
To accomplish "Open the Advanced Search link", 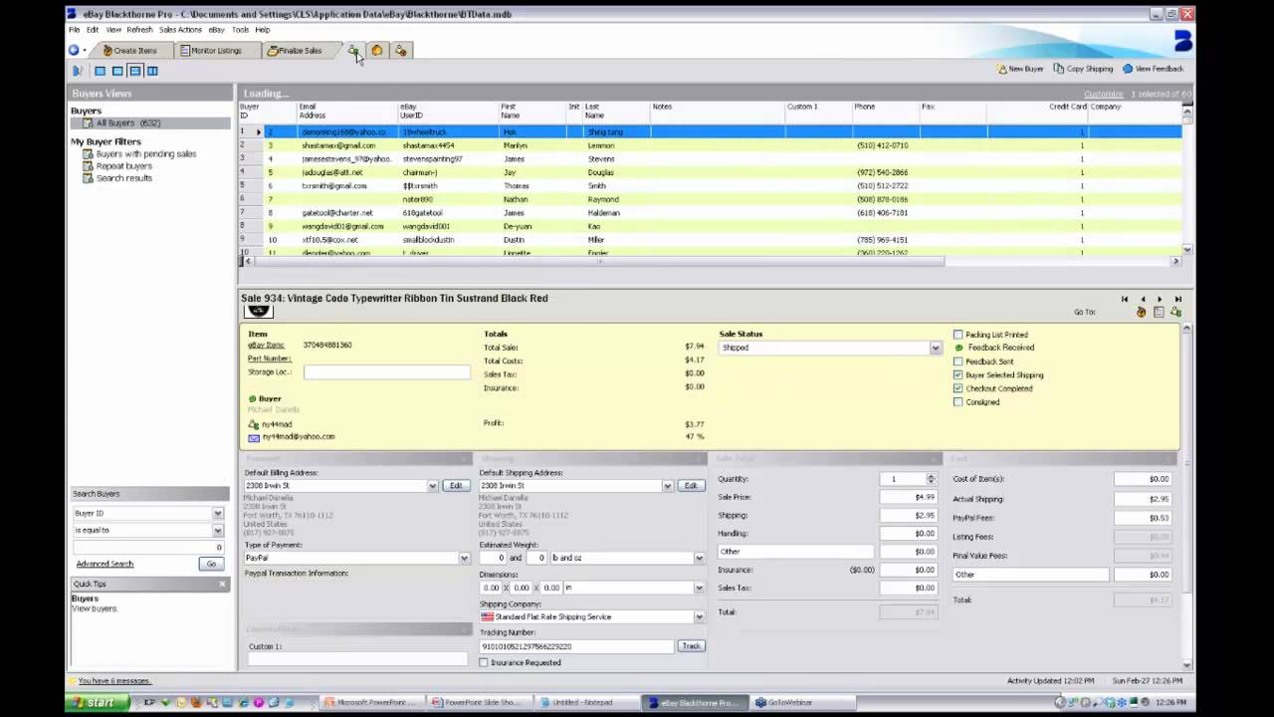I will point(105,564).
